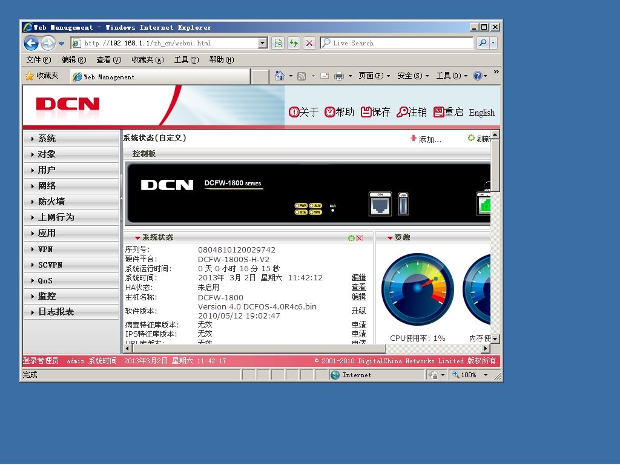Click the Refresh page icon

coord(294,43)
